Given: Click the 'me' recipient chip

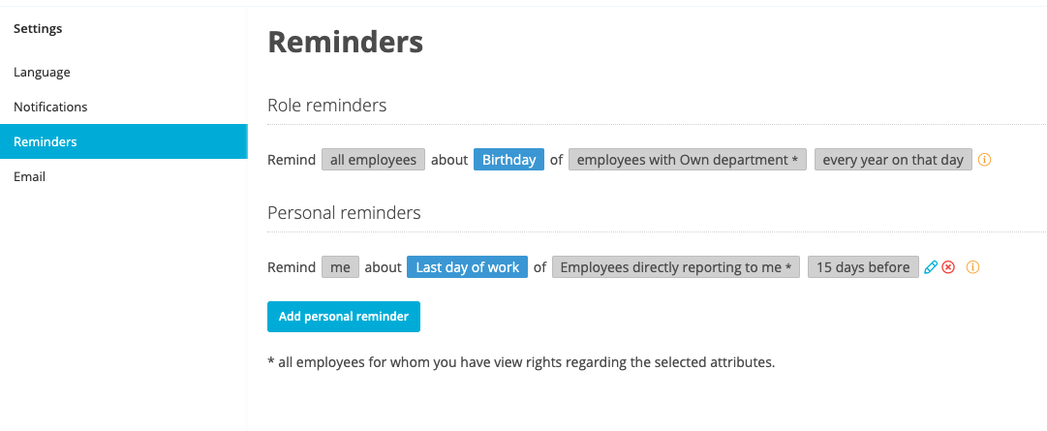Looking at the screenshot, I should click(x=340, y=267).
